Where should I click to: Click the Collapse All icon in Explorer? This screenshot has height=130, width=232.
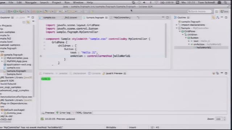pyautogui.click(x=24, y=22)
